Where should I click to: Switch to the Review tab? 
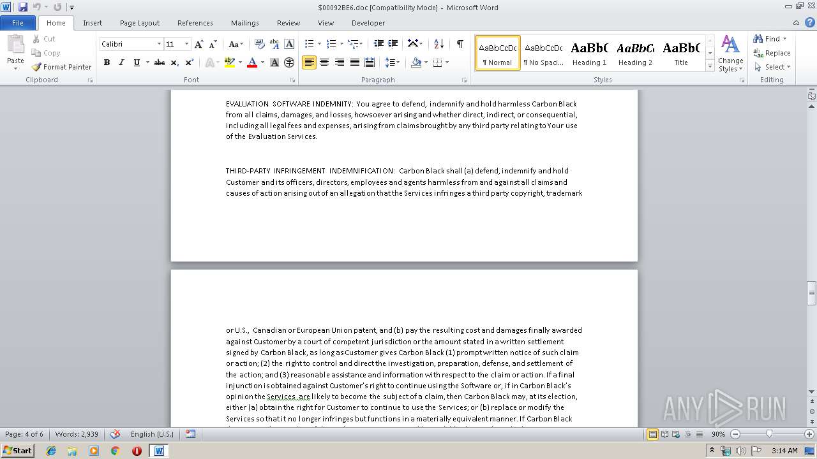click(x=289, y=23)
